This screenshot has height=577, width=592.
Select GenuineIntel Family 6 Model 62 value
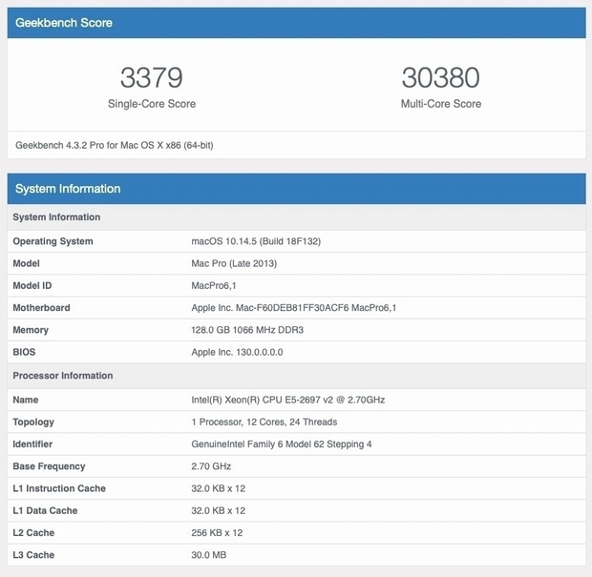282,444
